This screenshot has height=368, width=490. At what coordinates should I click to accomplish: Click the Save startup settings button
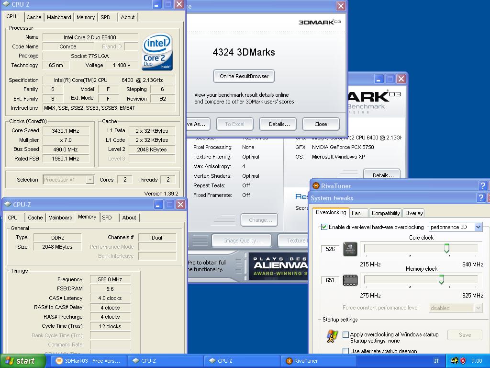pos(465,335)
